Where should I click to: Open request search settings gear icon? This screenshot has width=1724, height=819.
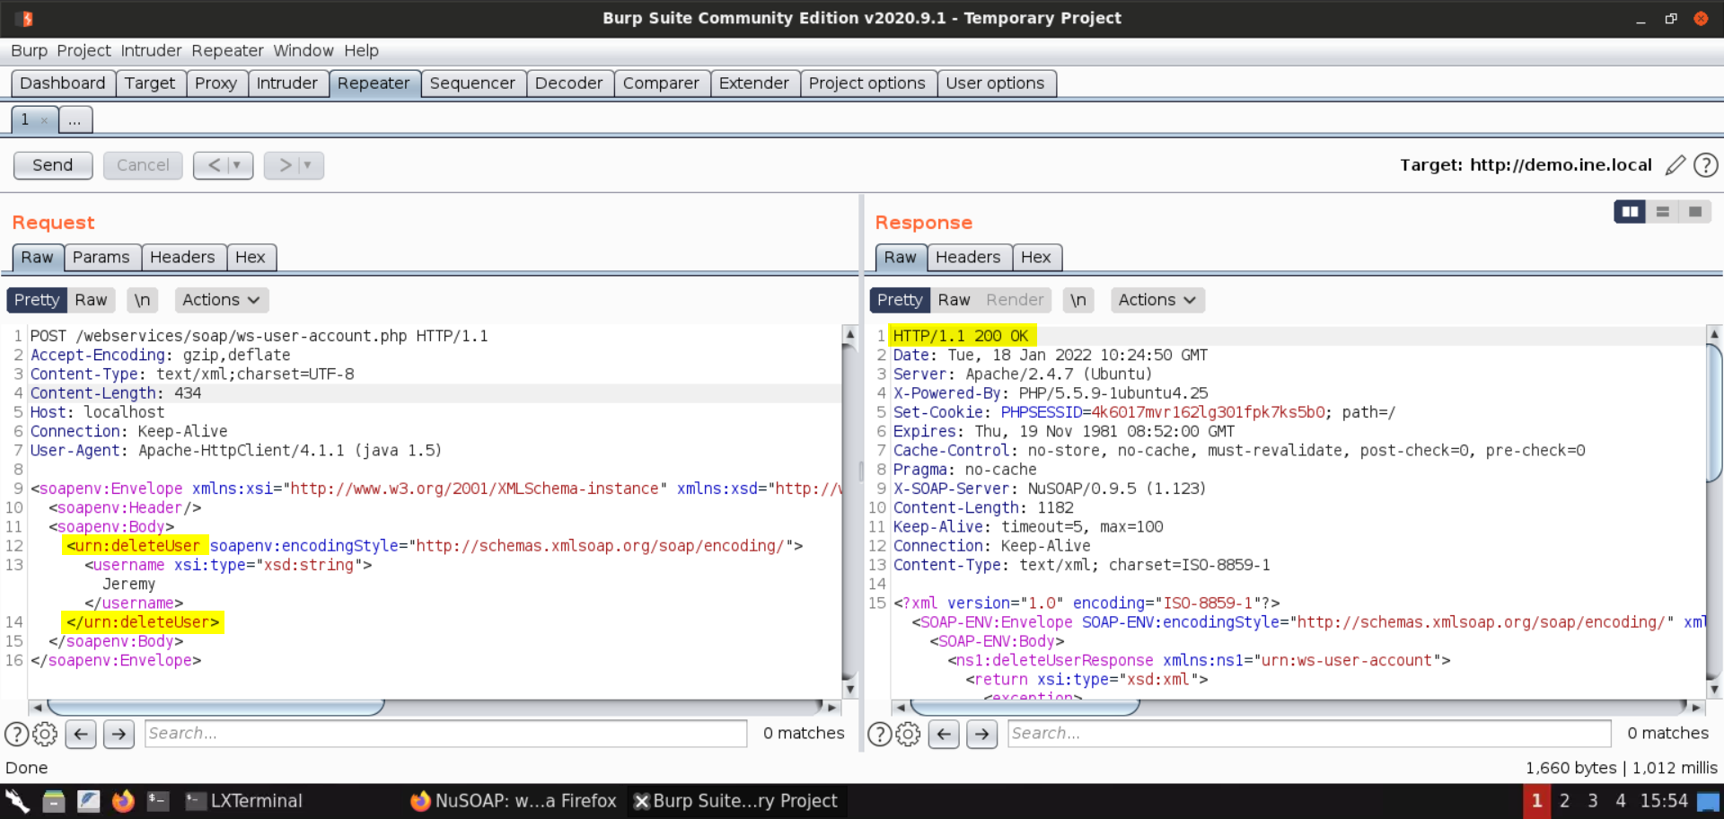coord(45,734)
